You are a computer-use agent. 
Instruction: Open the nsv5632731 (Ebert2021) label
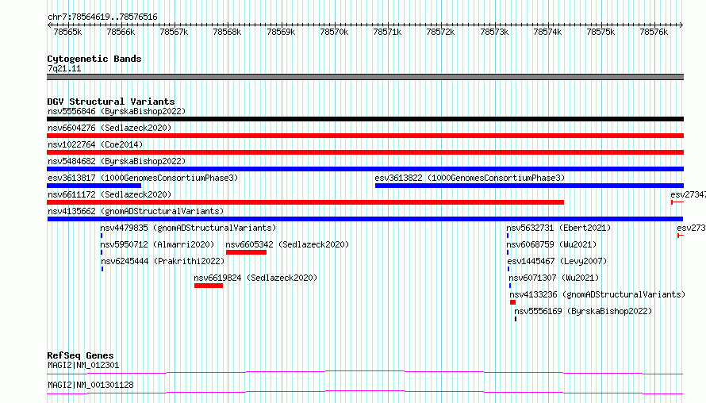coord(558,228)
